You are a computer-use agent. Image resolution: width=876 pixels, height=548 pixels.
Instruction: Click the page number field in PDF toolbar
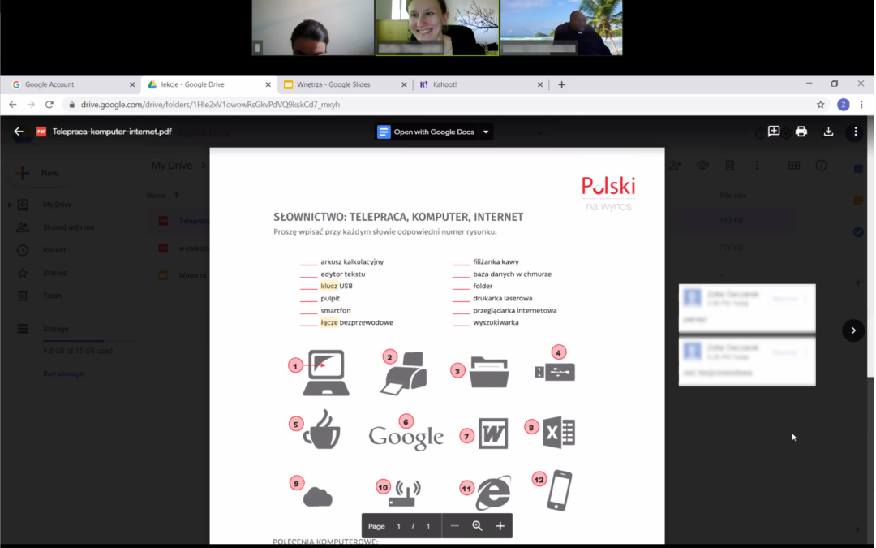(399, 526)
